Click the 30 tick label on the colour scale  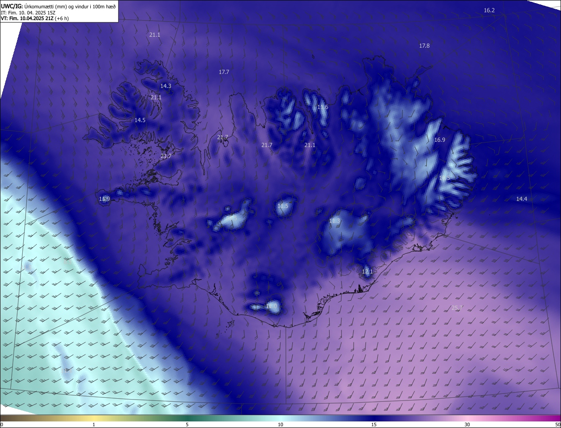point(467,424)
